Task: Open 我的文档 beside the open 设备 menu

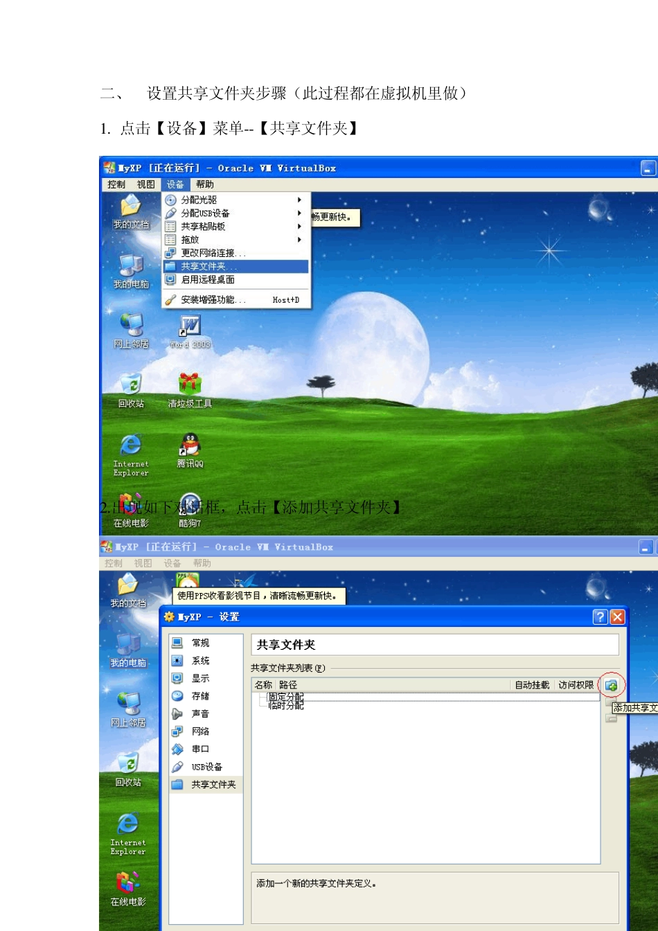Action: pyautogui.click(x=131, y=212)
